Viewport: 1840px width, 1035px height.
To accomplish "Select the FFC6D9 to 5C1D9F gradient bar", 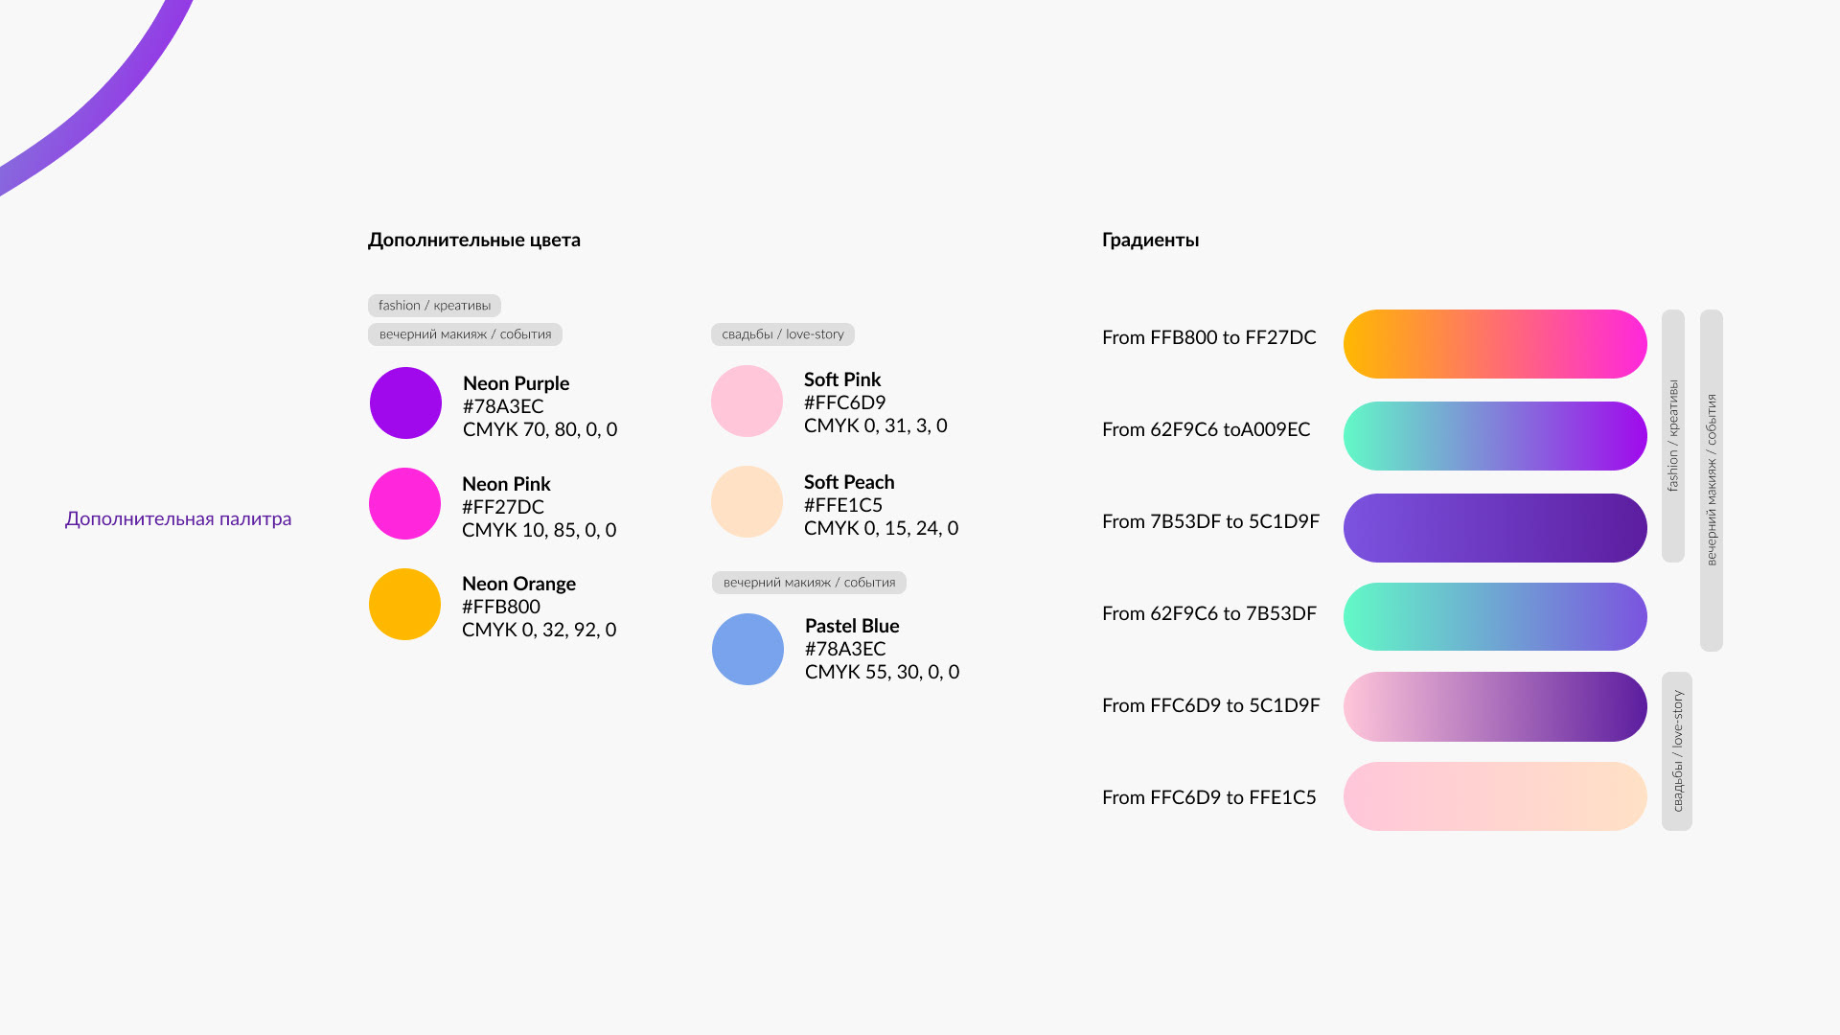I will coord(1495,706).
